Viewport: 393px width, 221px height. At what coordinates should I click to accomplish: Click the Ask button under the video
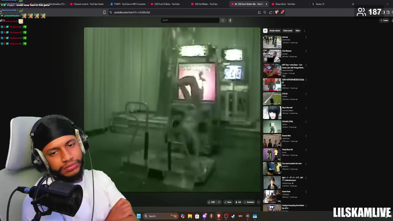[x=238, y=202]
